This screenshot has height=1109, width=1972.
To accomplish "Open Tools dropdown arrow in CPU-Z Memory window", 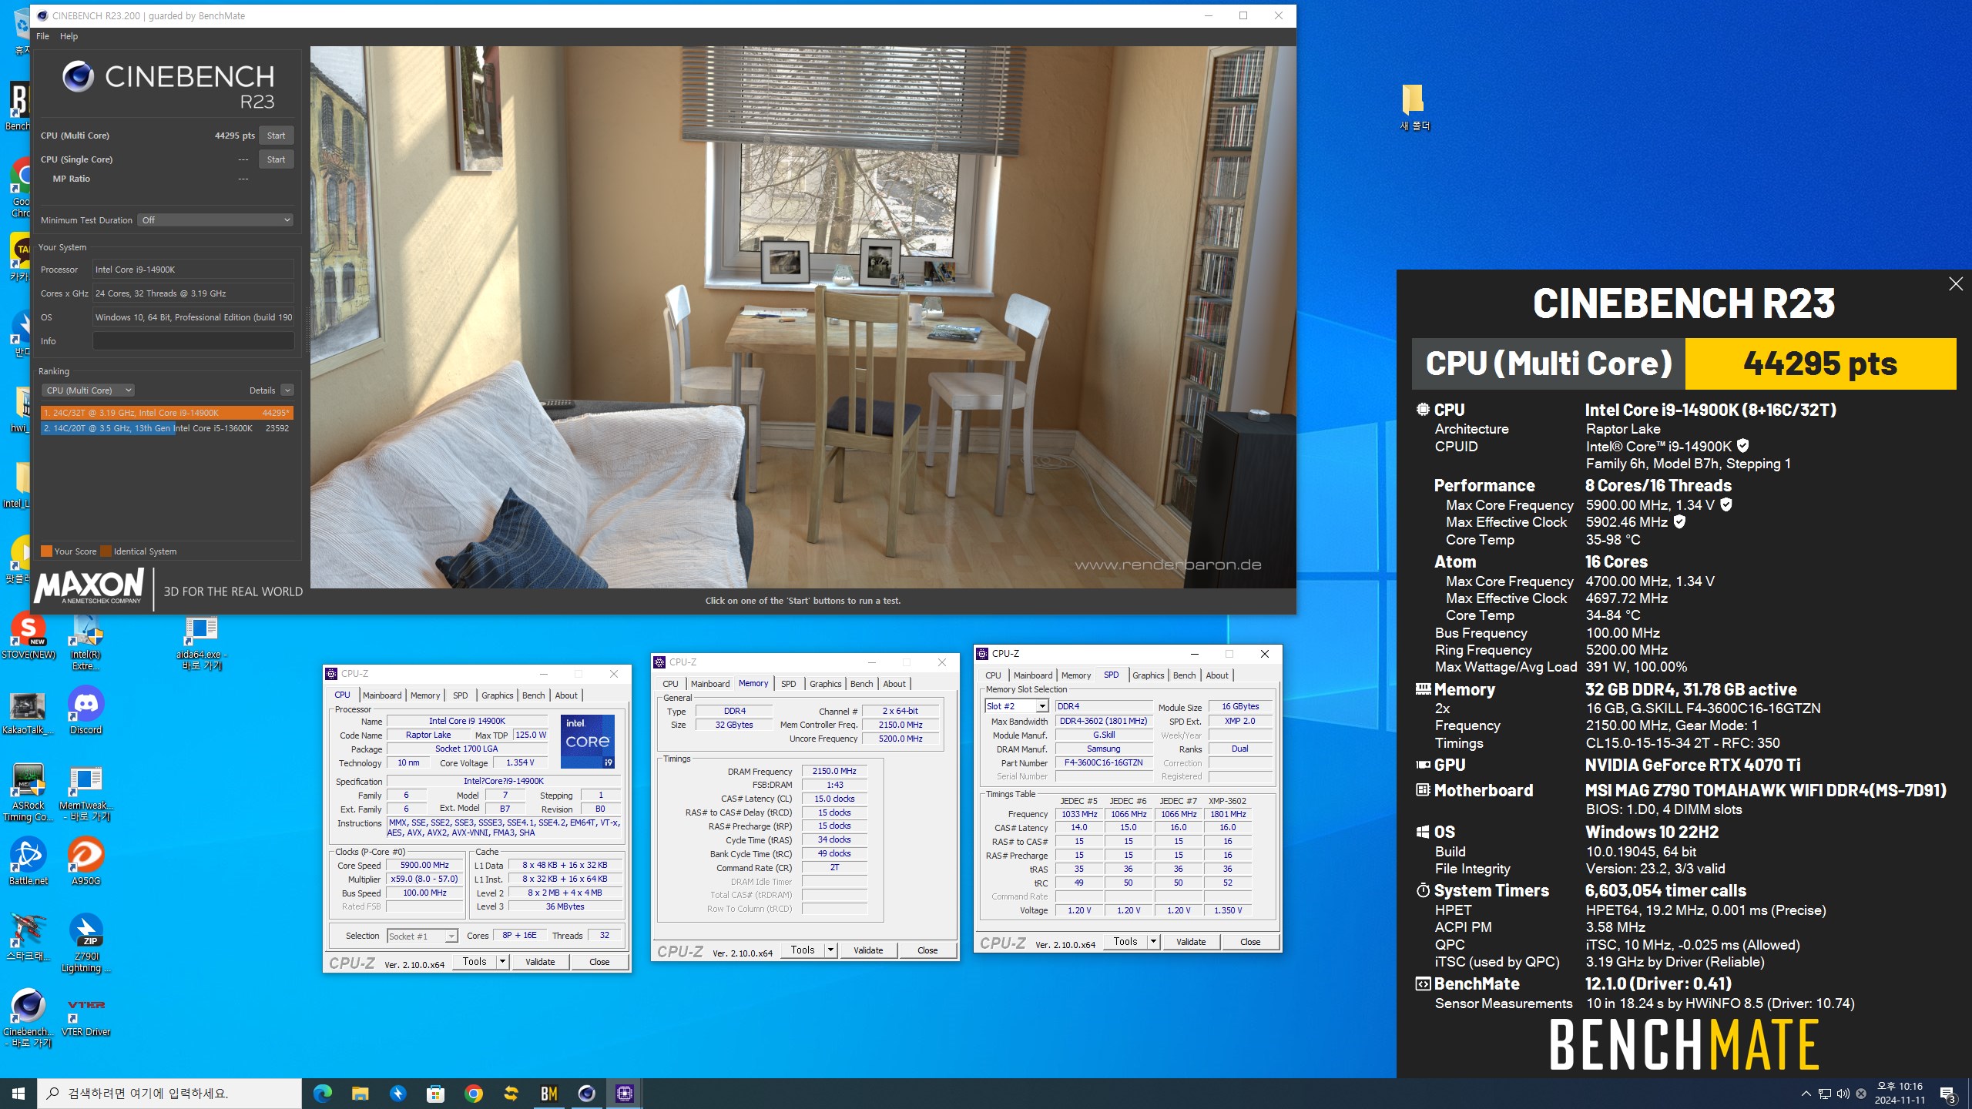I will click(830, 950).
